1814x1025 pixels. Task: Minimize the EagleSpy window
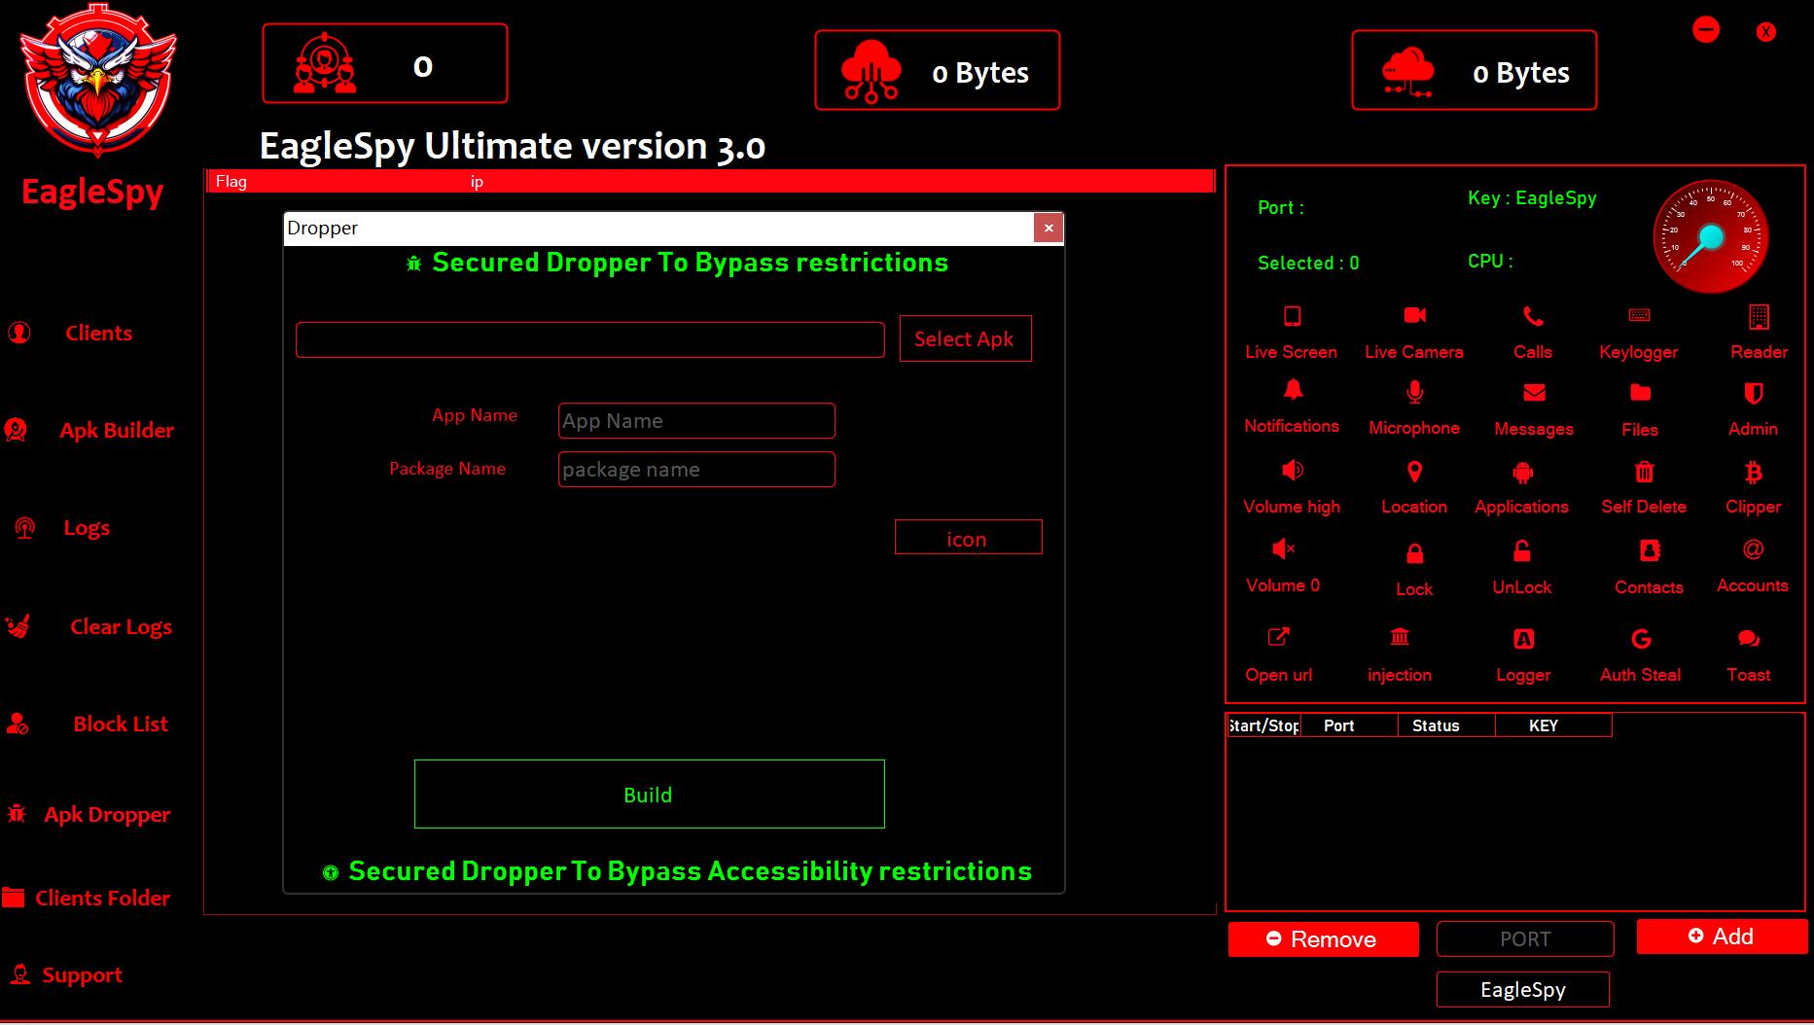[x=1706, y=30]
